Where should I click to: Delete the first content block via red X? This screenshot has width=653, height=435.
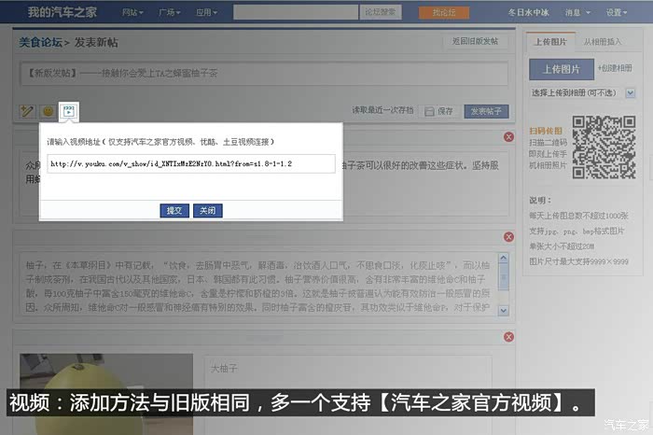[x=508, y=136]
